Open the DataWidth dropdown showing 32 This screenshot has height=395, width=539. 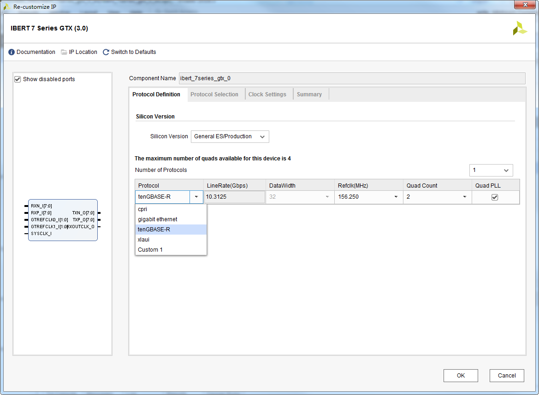(300, 197)
